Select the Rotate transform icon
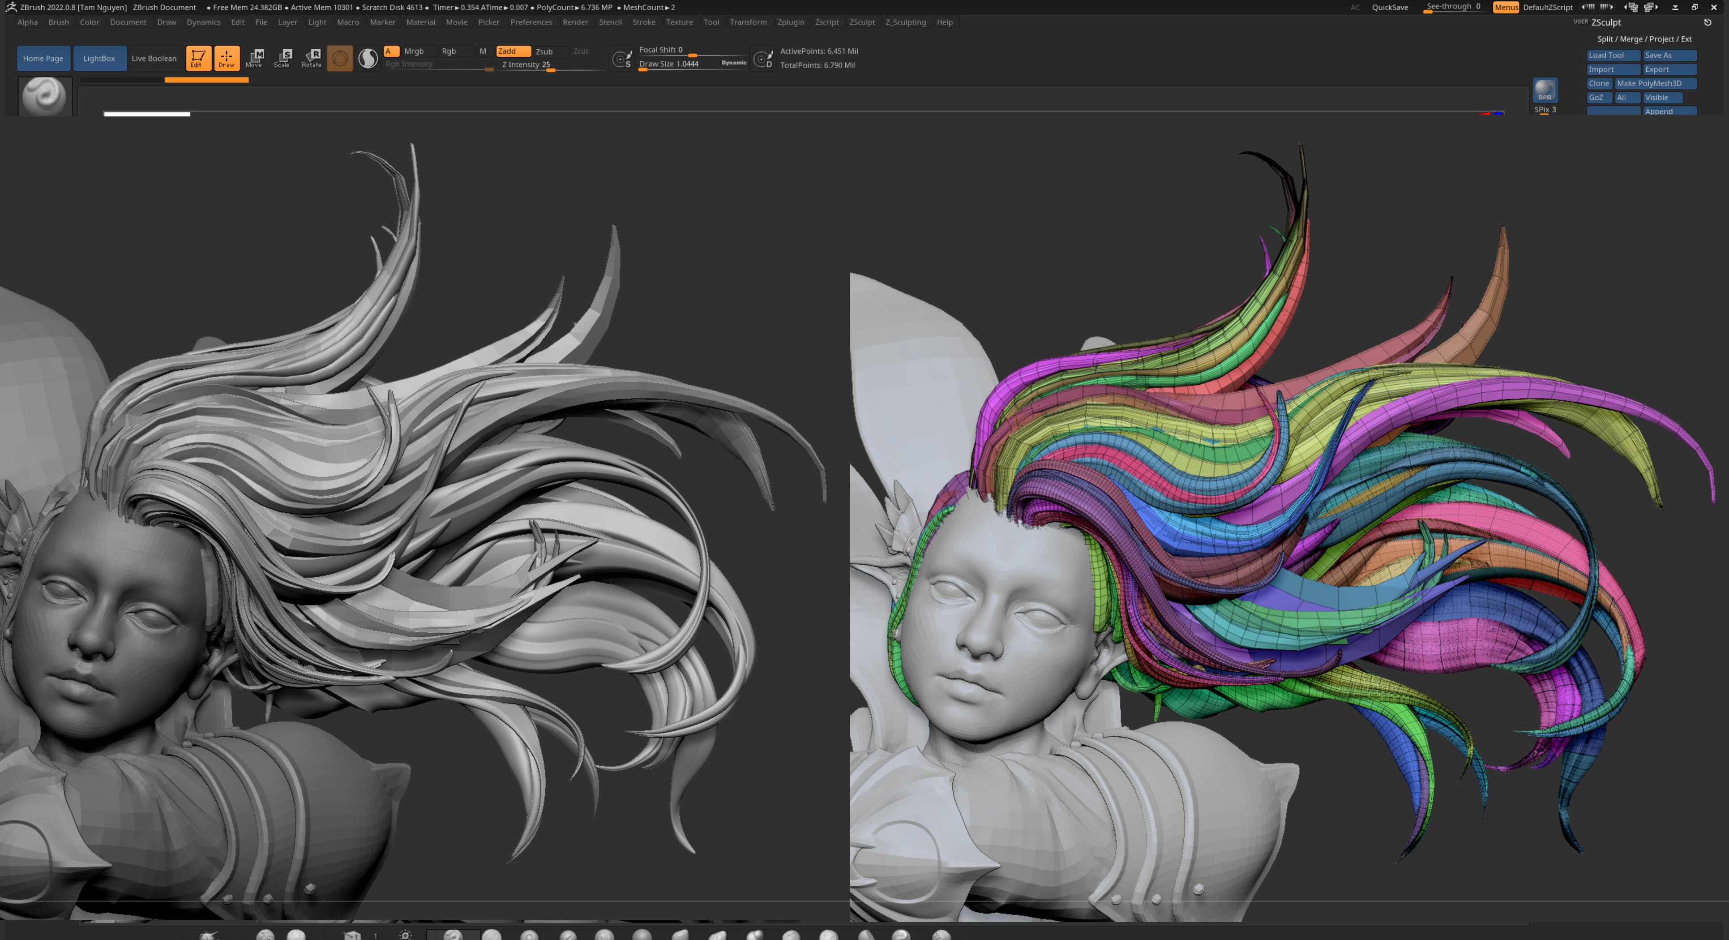The width and height of the screenshot is (1729, 940). (312, 58)
